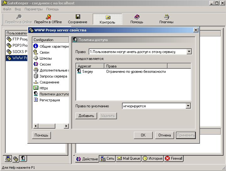
Task: Open the Контроль toolbar button
Action: 107,19
